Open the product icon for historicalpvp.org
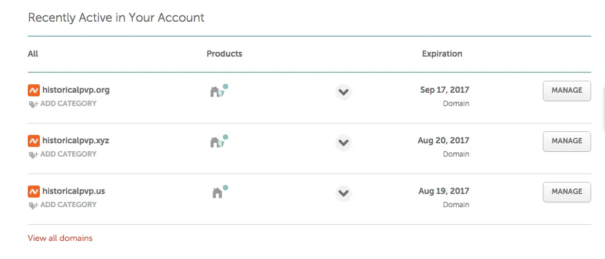Viewport: 605px width, 259px height. (218, 91)
